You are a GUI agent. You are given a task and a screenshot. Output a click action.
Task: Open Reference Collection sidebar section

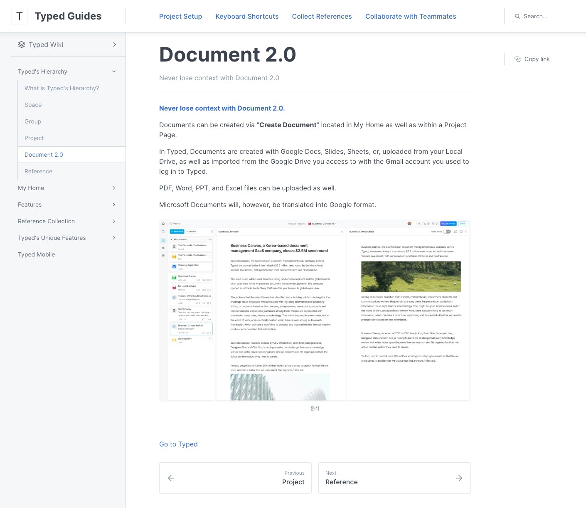(x=46, y=221)
